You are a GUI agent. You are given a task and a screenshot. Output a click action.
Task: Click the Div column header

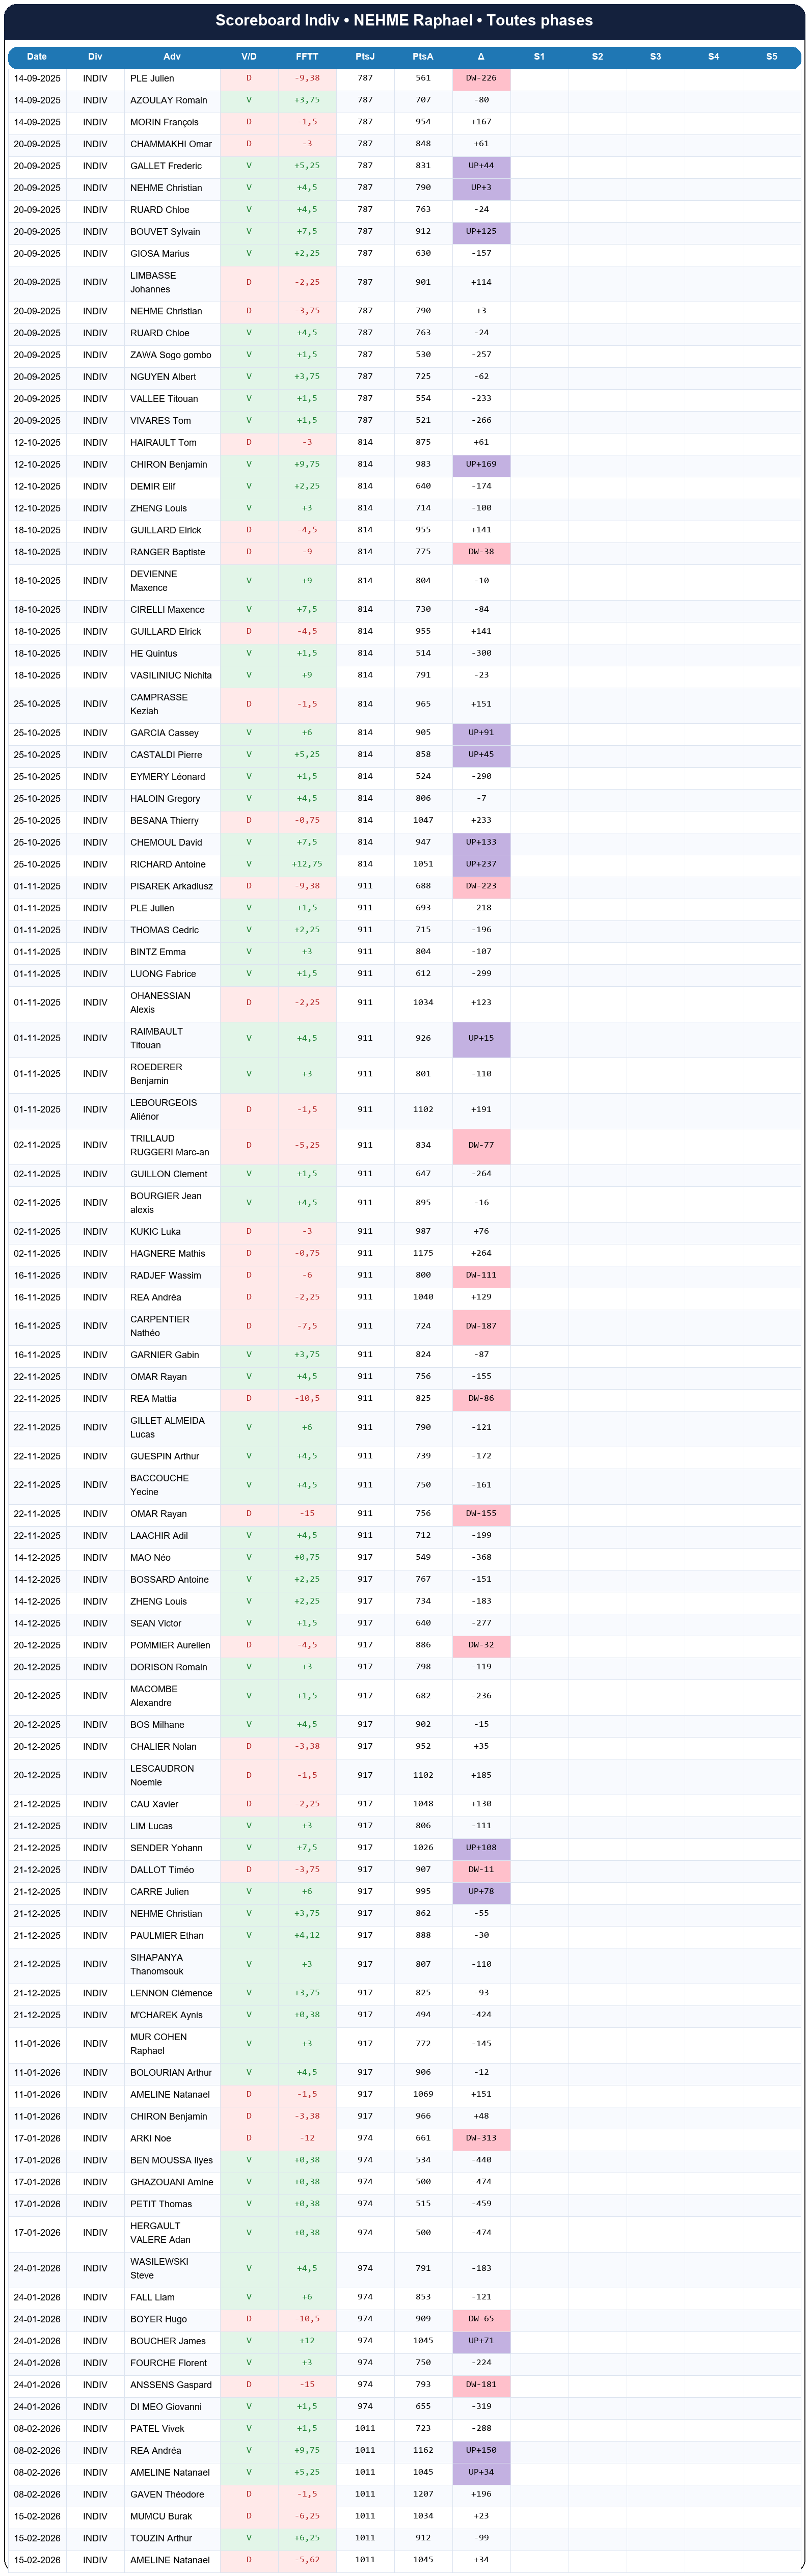click(95, 57)
